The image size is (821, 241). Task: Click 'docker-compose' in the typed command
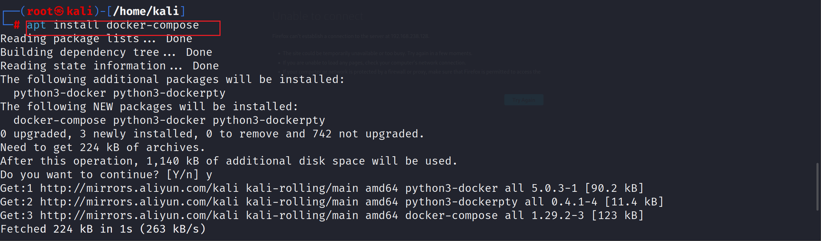(153, 25)
